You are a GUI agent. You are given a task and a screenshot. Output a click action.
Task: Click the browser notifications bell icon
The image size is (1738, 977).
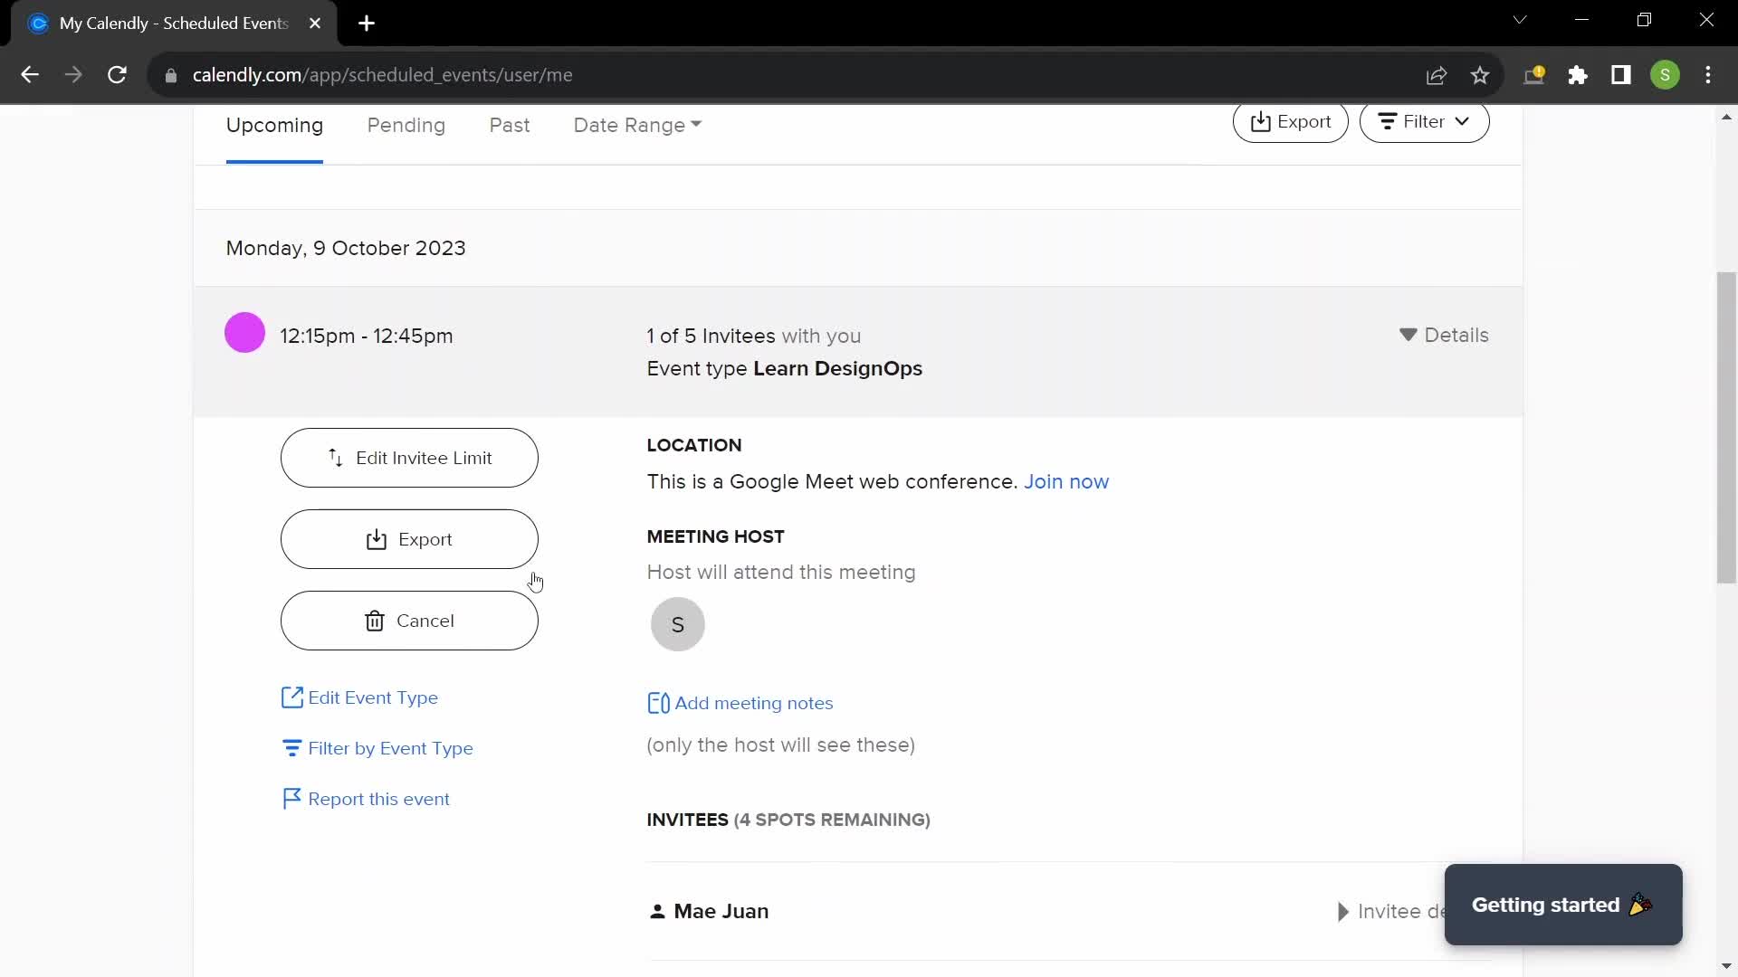coord(1536,75)
